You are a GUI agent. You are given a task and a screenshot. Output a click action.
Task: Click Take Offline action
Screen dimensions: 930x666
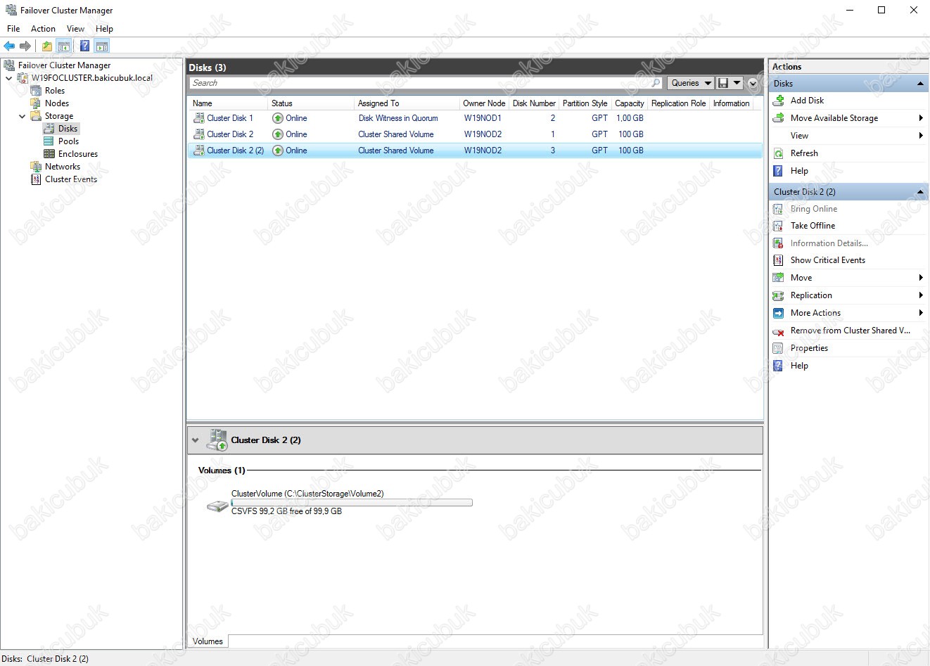[x=813, y=226]
